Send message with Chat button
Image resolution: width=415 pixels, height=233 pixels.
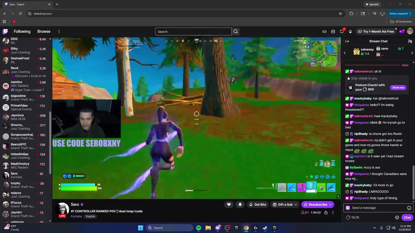tap(407, 217)
